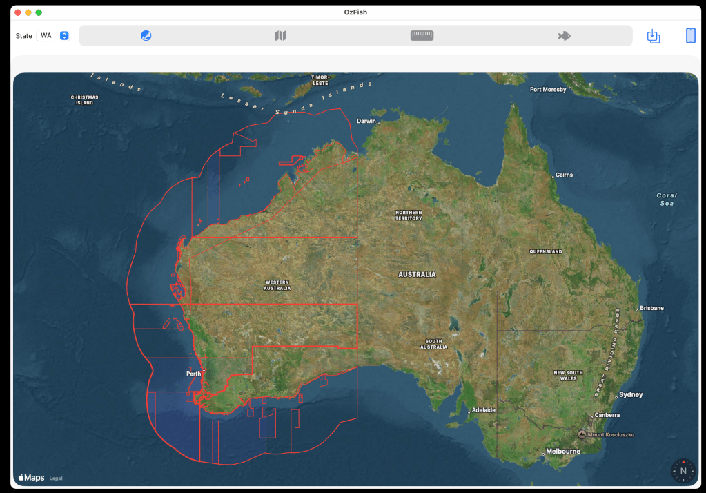Open the ruler size limits tab
The image size is (706, 493).
pyautogui.click(x=422, y=36)
